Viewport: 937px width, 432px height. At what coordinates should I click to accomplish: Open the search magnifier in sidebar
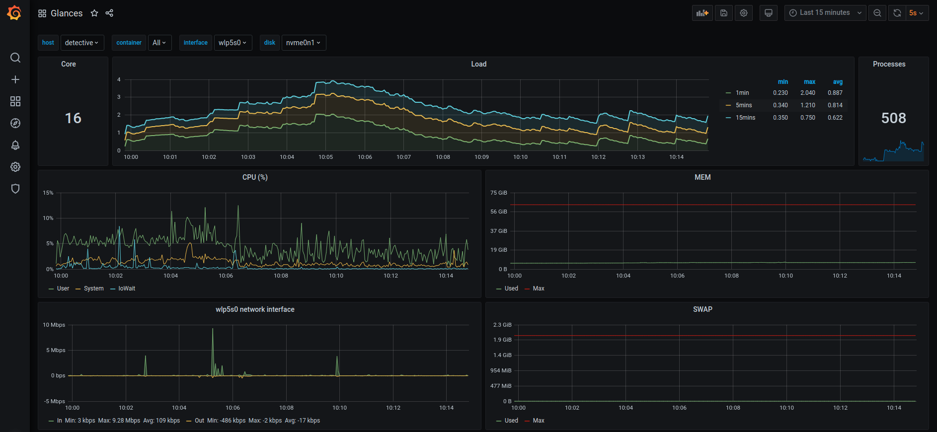(x=15, y=58)
